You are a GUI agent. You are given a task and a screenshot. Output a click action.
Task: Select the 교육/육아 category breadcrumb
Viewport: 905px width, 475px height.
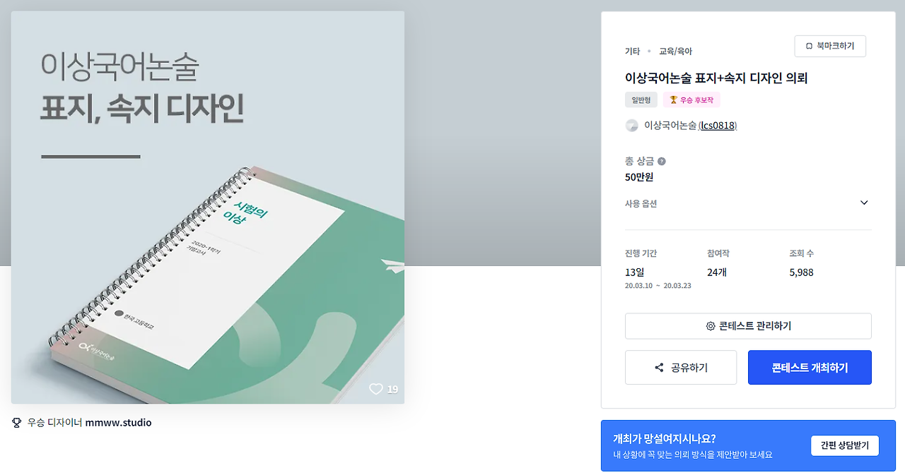(x=676, y=52)
